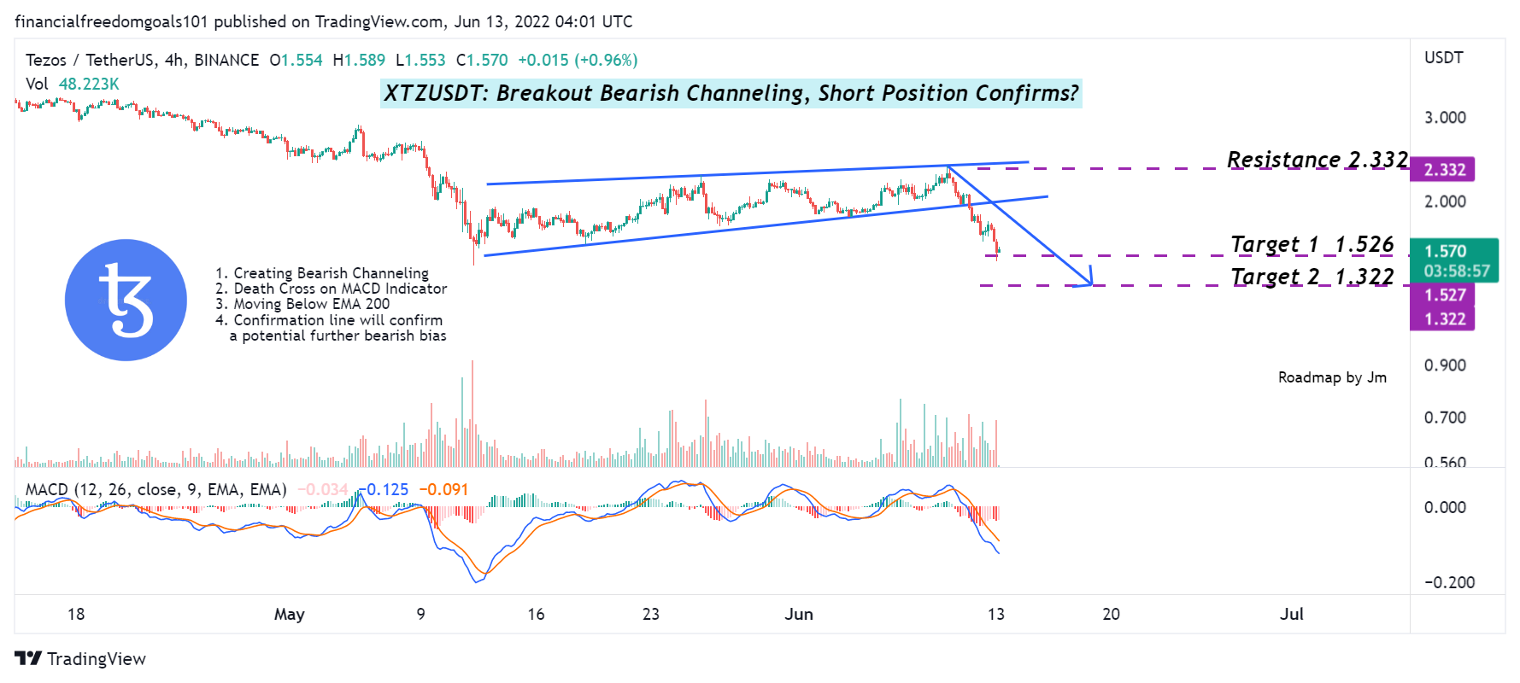Click the MACD axis -0.200 label
Image resolution: width=1520 pixels, height=683 pixels.
click(1449, 582)
